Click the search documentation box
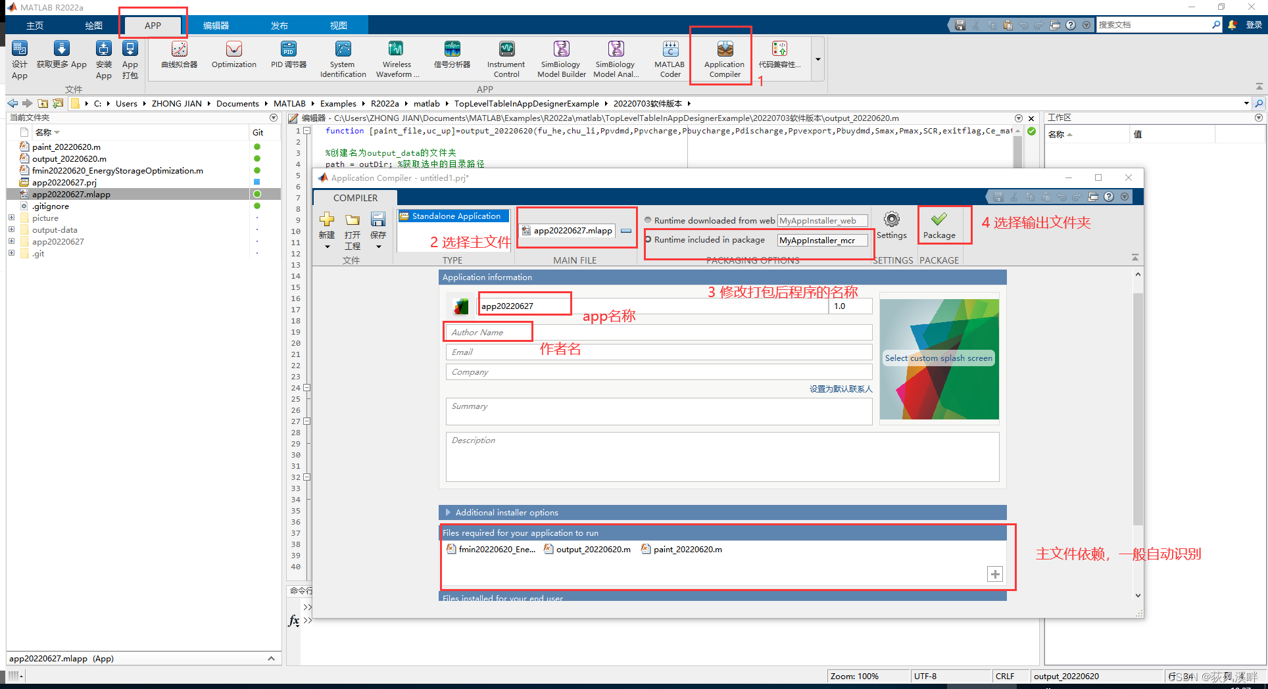This screenshot has height=689, width=1268. coord(1154,25)
